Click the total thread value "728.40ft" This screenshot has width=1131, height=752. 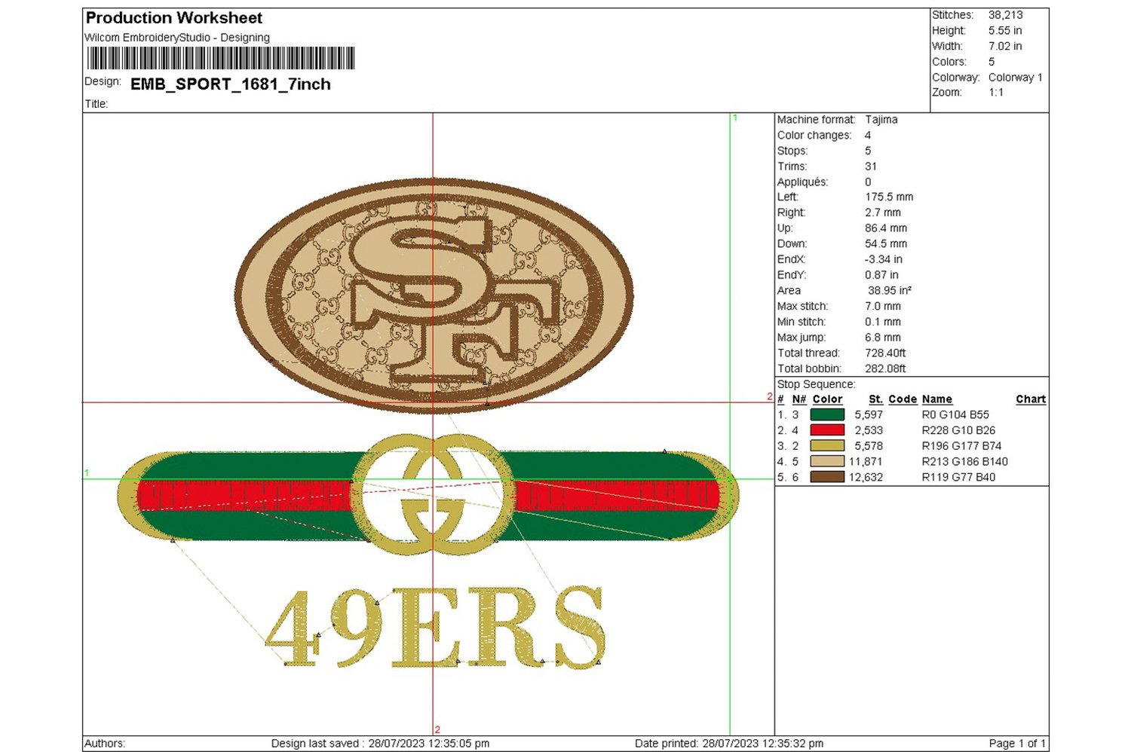tap(885, 353)
